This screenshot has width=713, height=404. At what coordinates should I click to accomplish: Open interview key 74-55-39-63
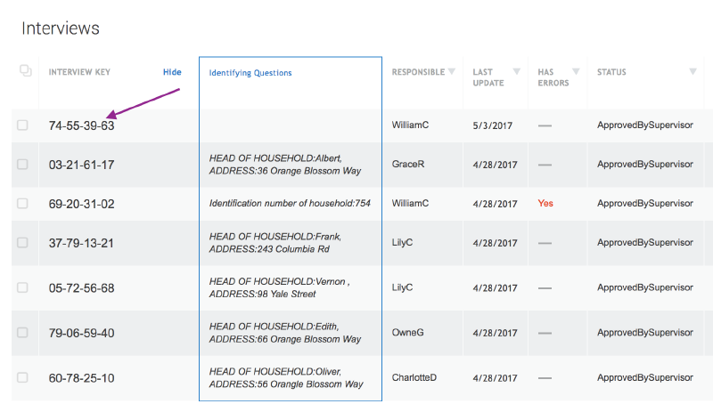coord(81,125)
